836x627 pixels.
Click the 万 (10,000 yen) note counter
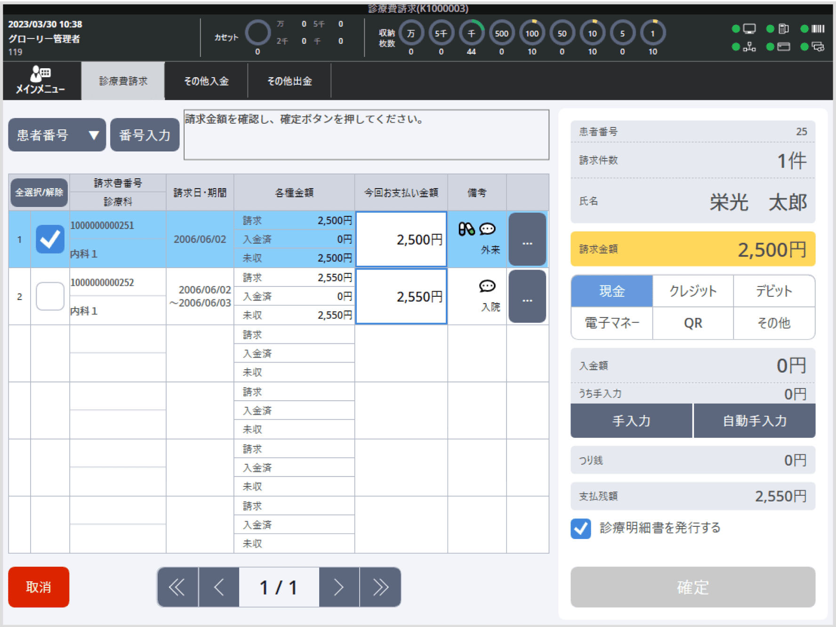click(411, 33)
